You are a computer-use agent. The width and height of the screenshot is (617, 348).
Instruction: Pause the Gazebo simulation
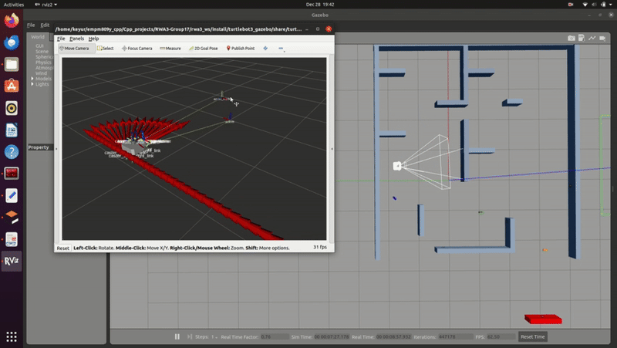click(177, 336)
